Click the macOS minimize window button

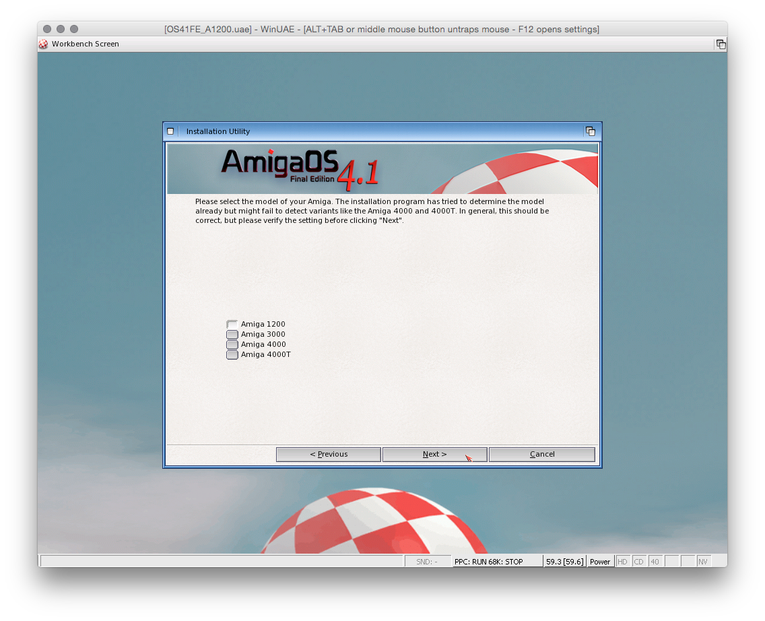pos(61,29)
